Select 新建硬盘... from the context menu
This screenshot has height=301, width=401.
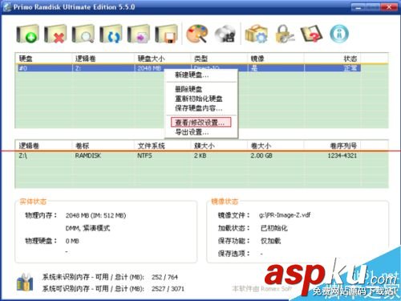tap(201, 75)
